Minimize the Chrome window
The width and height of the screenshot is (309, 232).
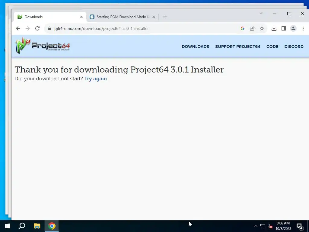(x=275, y=14)
